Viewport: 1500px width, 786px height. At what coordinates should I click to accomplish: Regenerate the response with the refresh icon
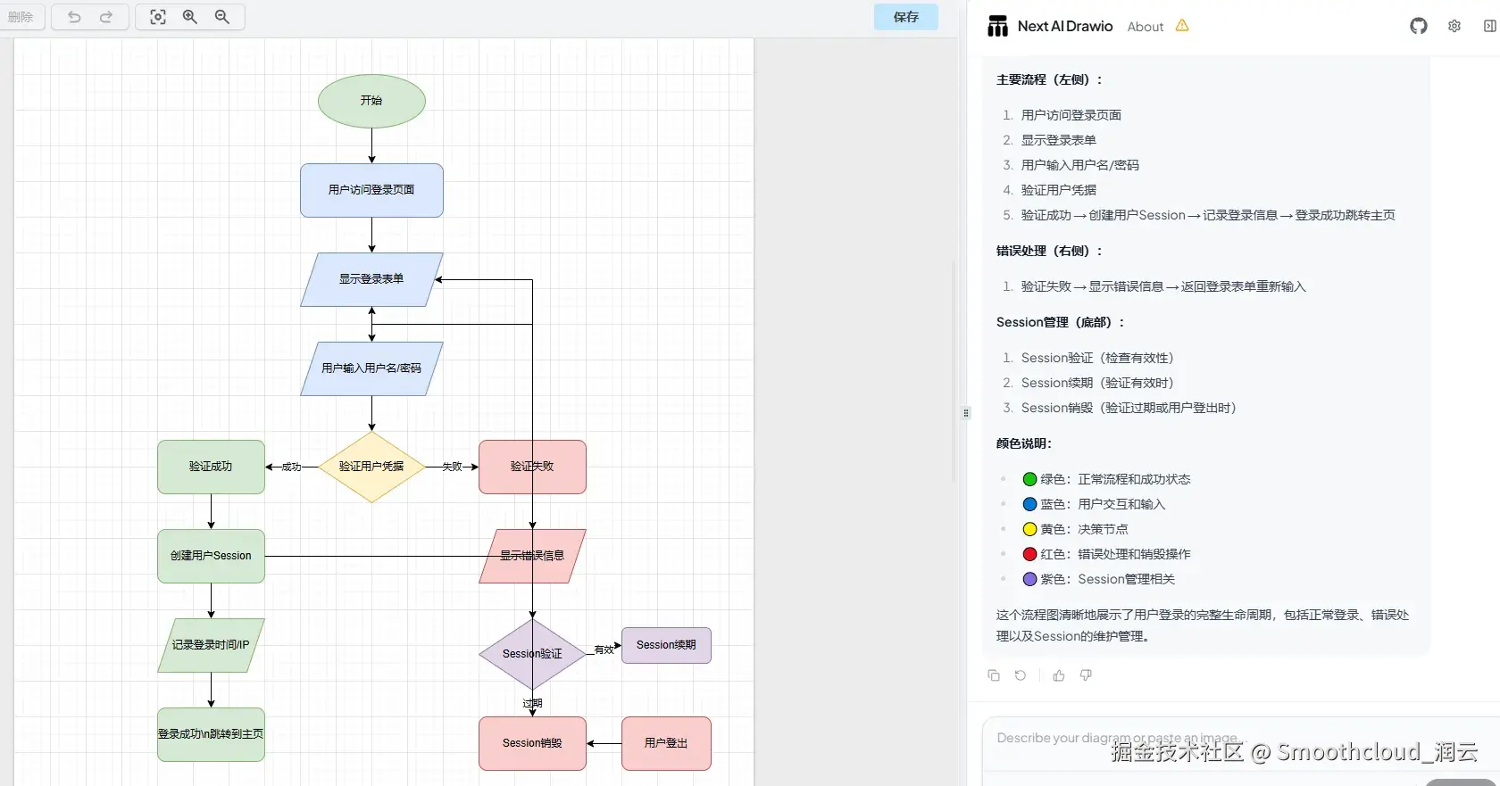1021,675
